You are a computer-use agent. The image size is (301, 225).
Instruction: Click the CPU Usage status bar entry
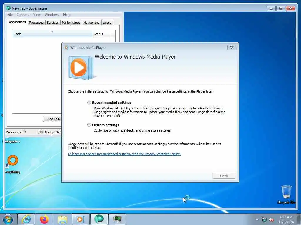[x=49, y=132]
